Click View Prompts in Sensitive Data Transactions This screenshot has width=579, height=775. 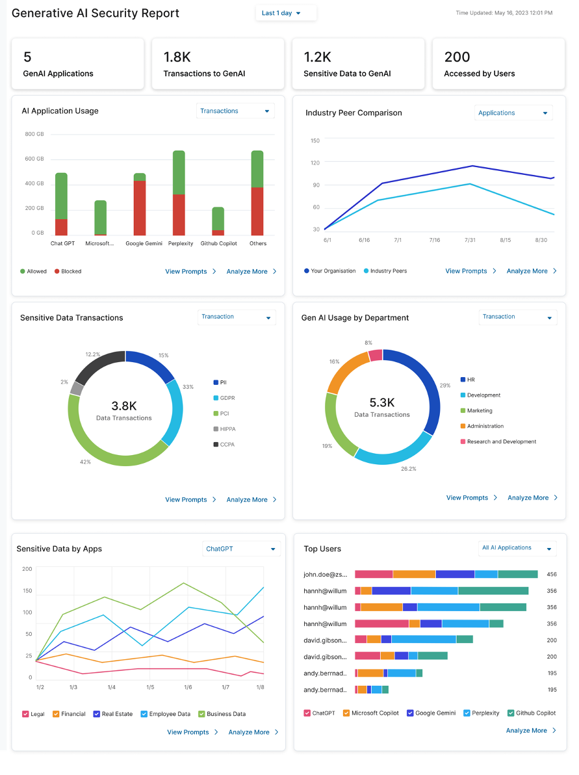tap(190, 500)
